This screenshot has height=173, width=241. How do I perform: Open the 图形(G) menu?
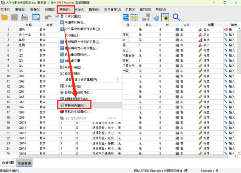pos(94,10)
